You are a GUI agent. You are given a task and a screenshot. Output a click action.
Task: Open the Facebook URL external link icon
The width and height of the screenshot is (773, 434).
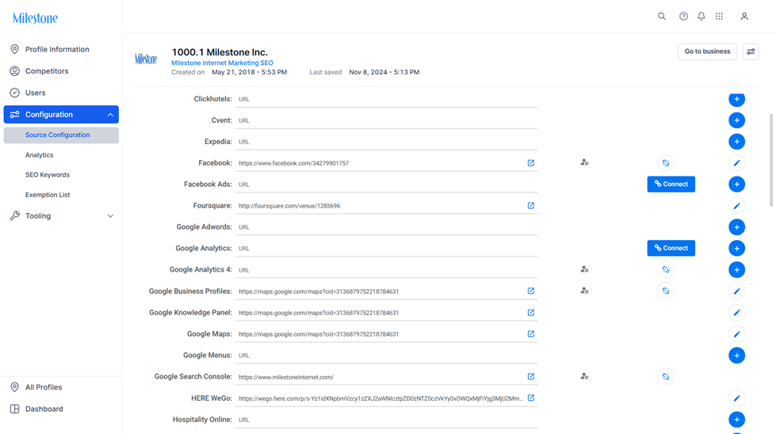click(531, 163)
